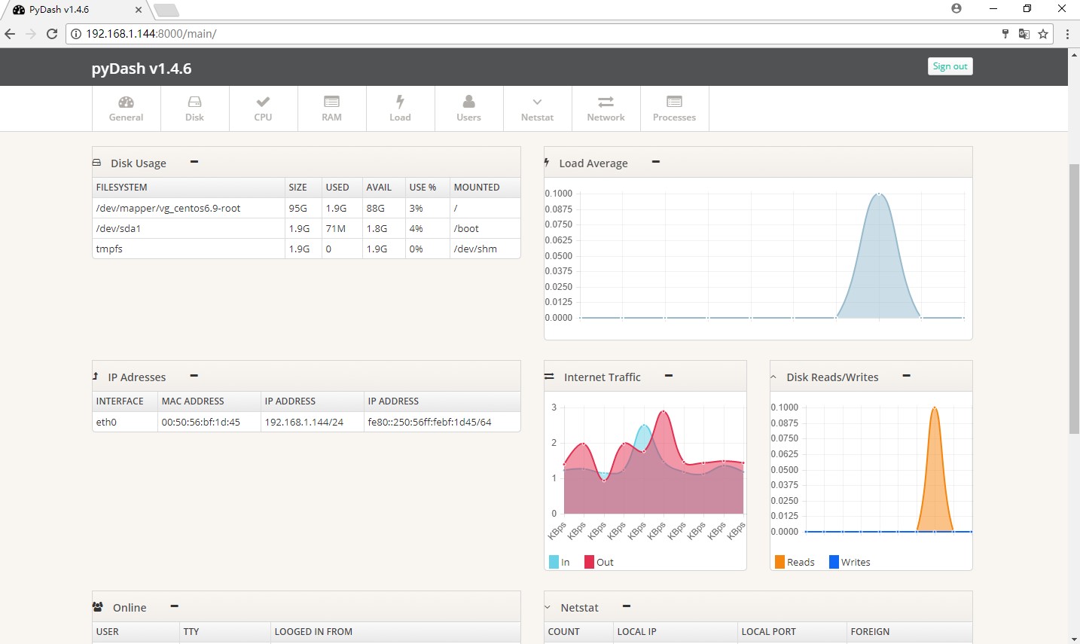The width and height of the screenshot is (1080, 644).
Task: Click the LOCAL PORT column header
Action: (792, 631)
